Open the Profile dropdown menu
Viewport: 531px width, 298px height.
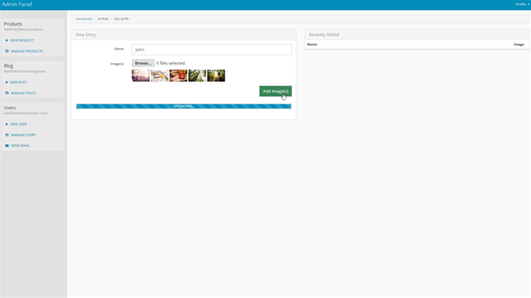coord(522,4)
